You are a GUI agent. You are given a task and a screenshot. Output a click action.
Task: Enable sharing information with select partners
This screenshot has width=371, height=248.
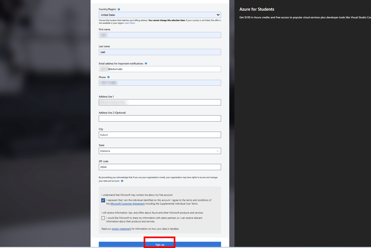click(x=103, y=218)
